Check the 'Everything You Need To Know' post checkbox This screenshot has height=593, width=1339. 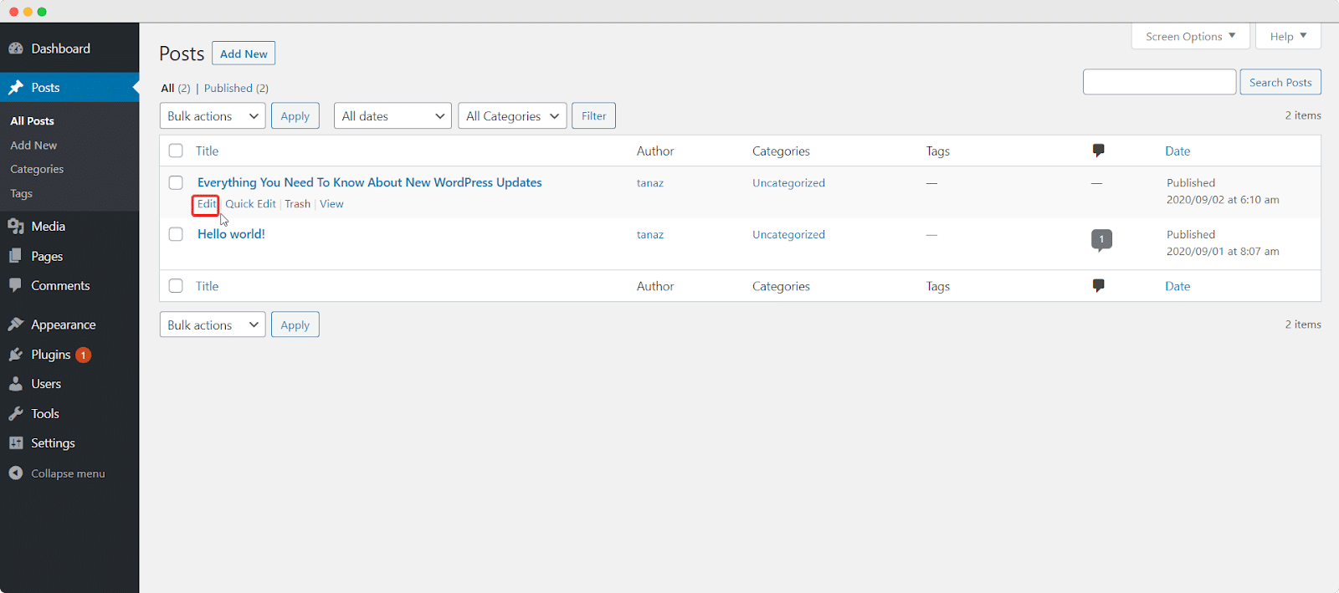tap(176, 182)
